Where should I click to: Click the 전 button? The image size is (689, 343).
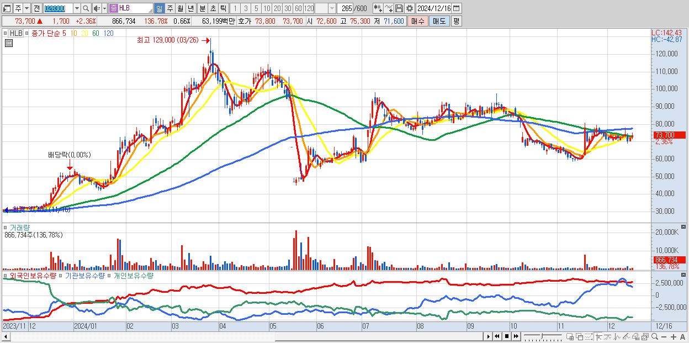click(36, 8)
